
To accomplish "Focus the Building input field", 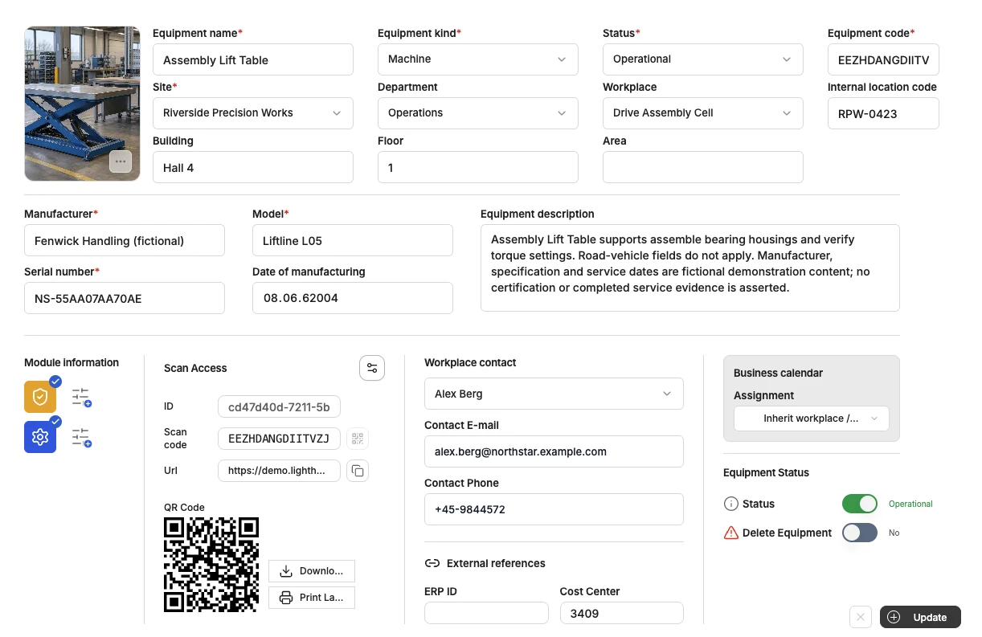I will [x=253, y=167].
